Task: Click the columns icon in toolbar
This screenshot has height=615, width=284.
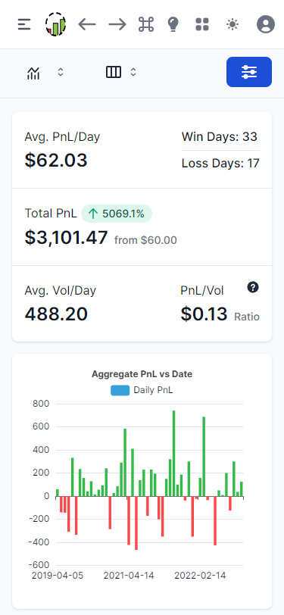Action: [x=114, y=72]
